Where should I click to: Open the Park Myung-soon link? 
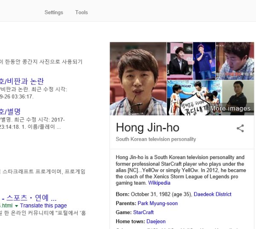click(x=158, y=203)
